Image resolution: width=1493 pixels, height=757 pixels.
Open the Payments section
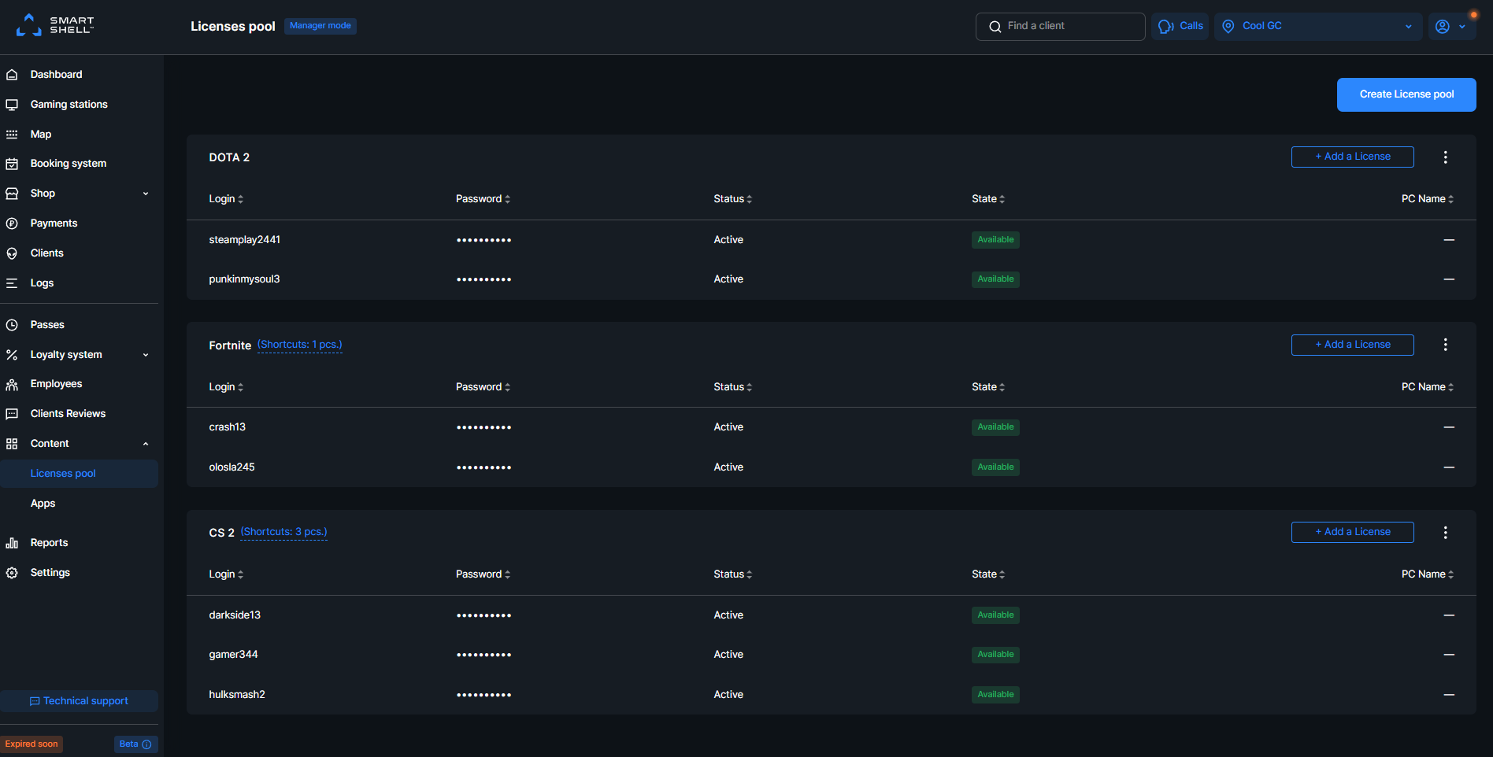click(x=54, y=223)
